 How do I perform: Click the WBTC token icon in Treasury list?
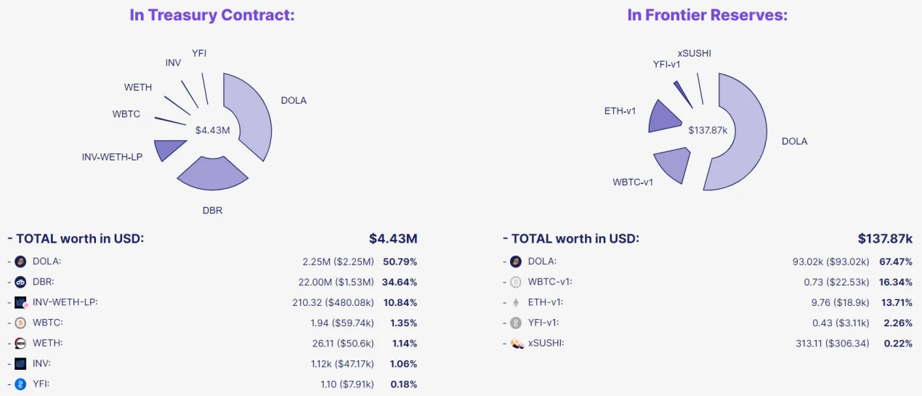(x=20, y=323)
